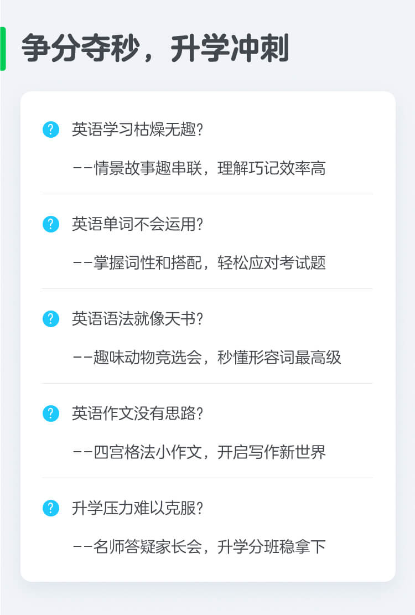Click the green bar beside the heading
The height and width of the screenshot is (615, 415).
3,49
